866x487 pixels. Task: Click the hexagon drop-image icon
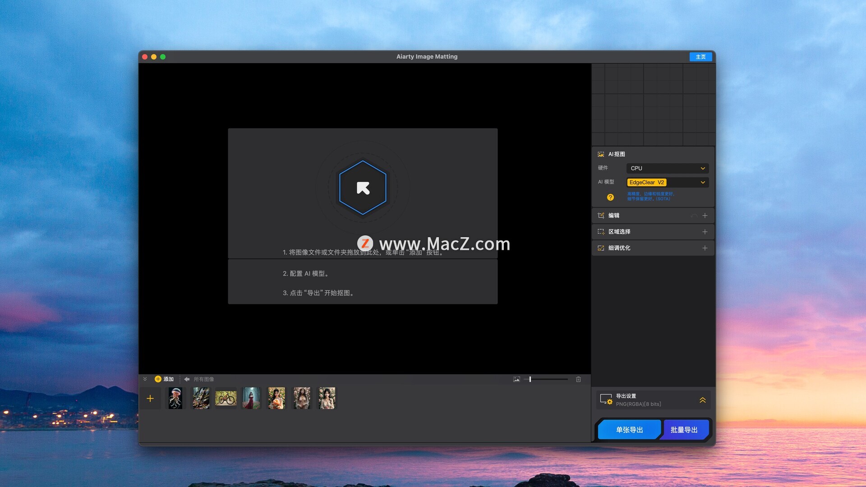tap(363, 188)
